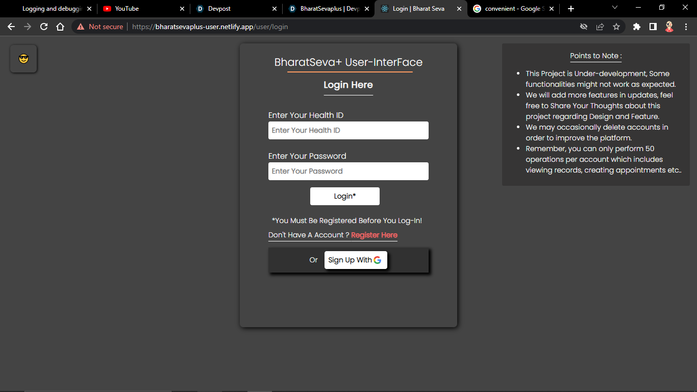Share this page using the share icon

(x=600, y=27)
